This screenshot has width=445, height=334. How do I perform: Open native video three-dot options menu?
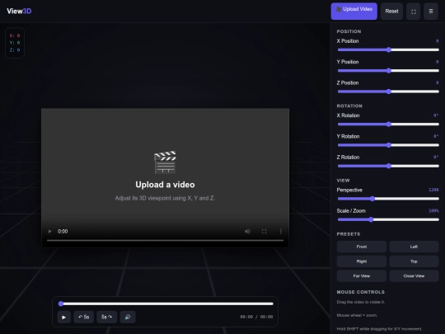coord(281,231)
